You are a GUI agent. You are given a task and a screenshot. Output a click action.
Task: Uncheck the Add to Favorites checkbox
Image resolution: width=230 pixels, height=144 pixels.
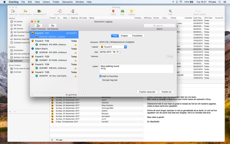pos(101,76)
